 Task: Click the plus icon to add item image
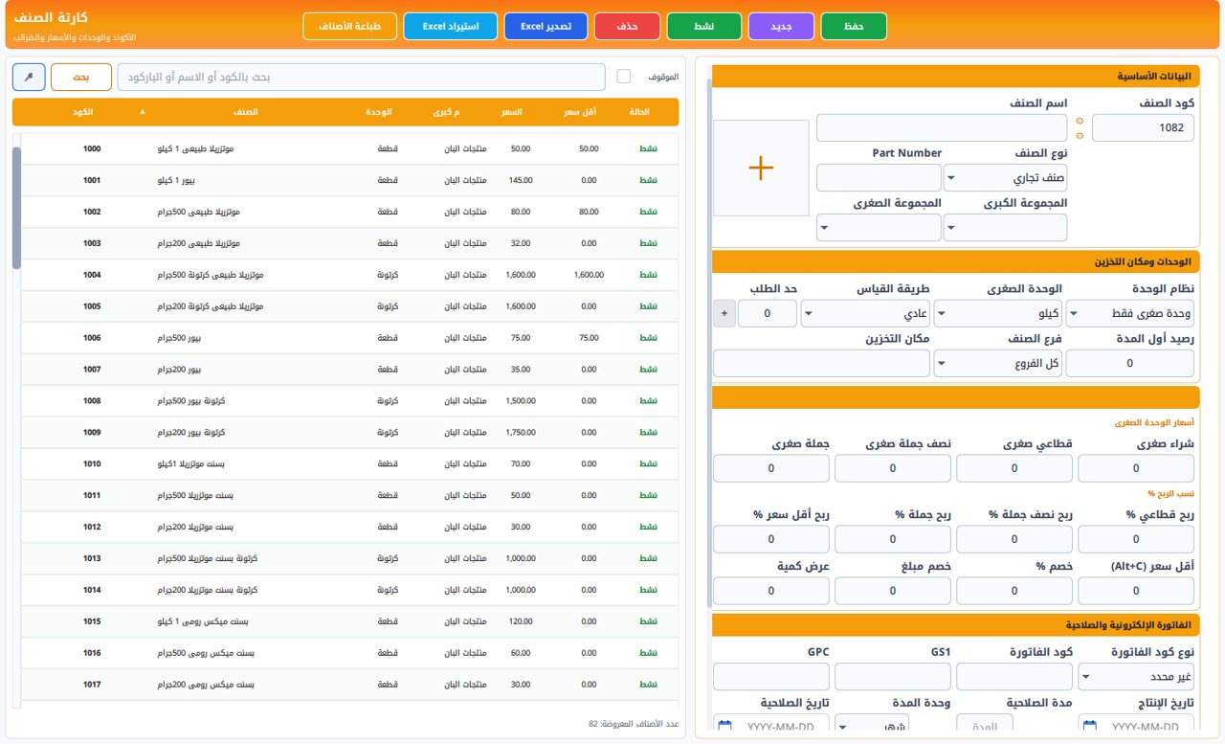(x=761, y=168)
